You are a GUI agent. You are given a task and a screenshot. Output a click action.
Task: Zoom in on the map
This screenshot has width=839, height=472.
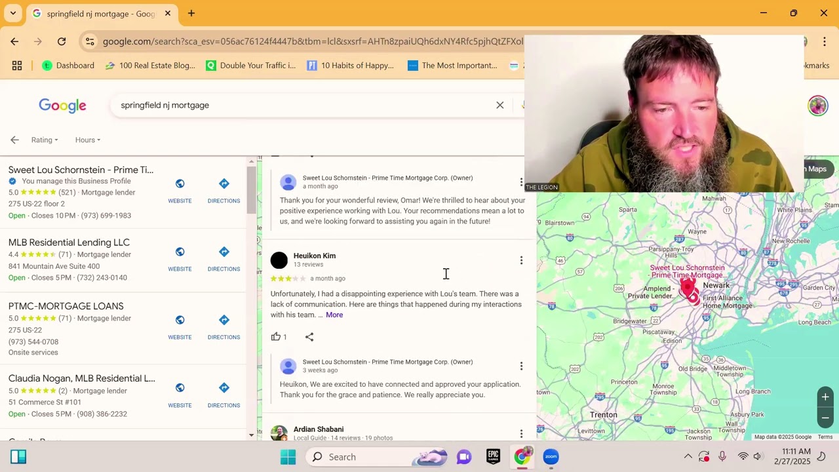pos(825,397)
